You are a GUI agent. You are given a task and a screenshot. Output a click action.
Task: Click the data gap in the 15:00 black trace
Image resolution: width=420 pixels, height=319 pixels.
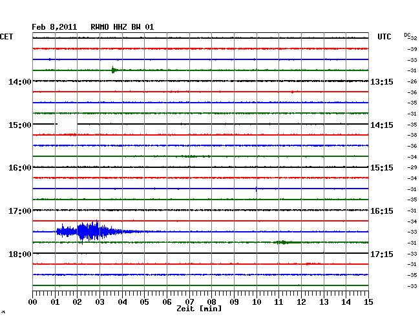(x=67, y=124)
